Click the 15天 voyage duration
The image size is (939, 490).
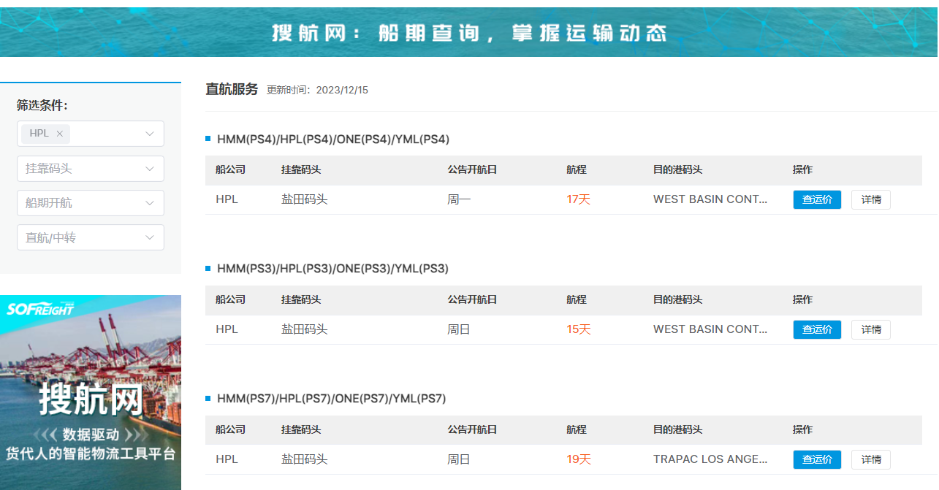point(578,329)
